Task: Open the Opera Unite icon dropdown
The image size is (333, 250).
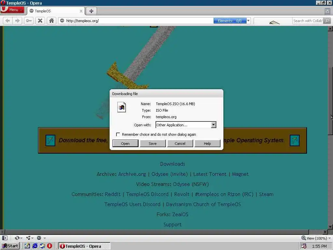Action: (30, 238)
